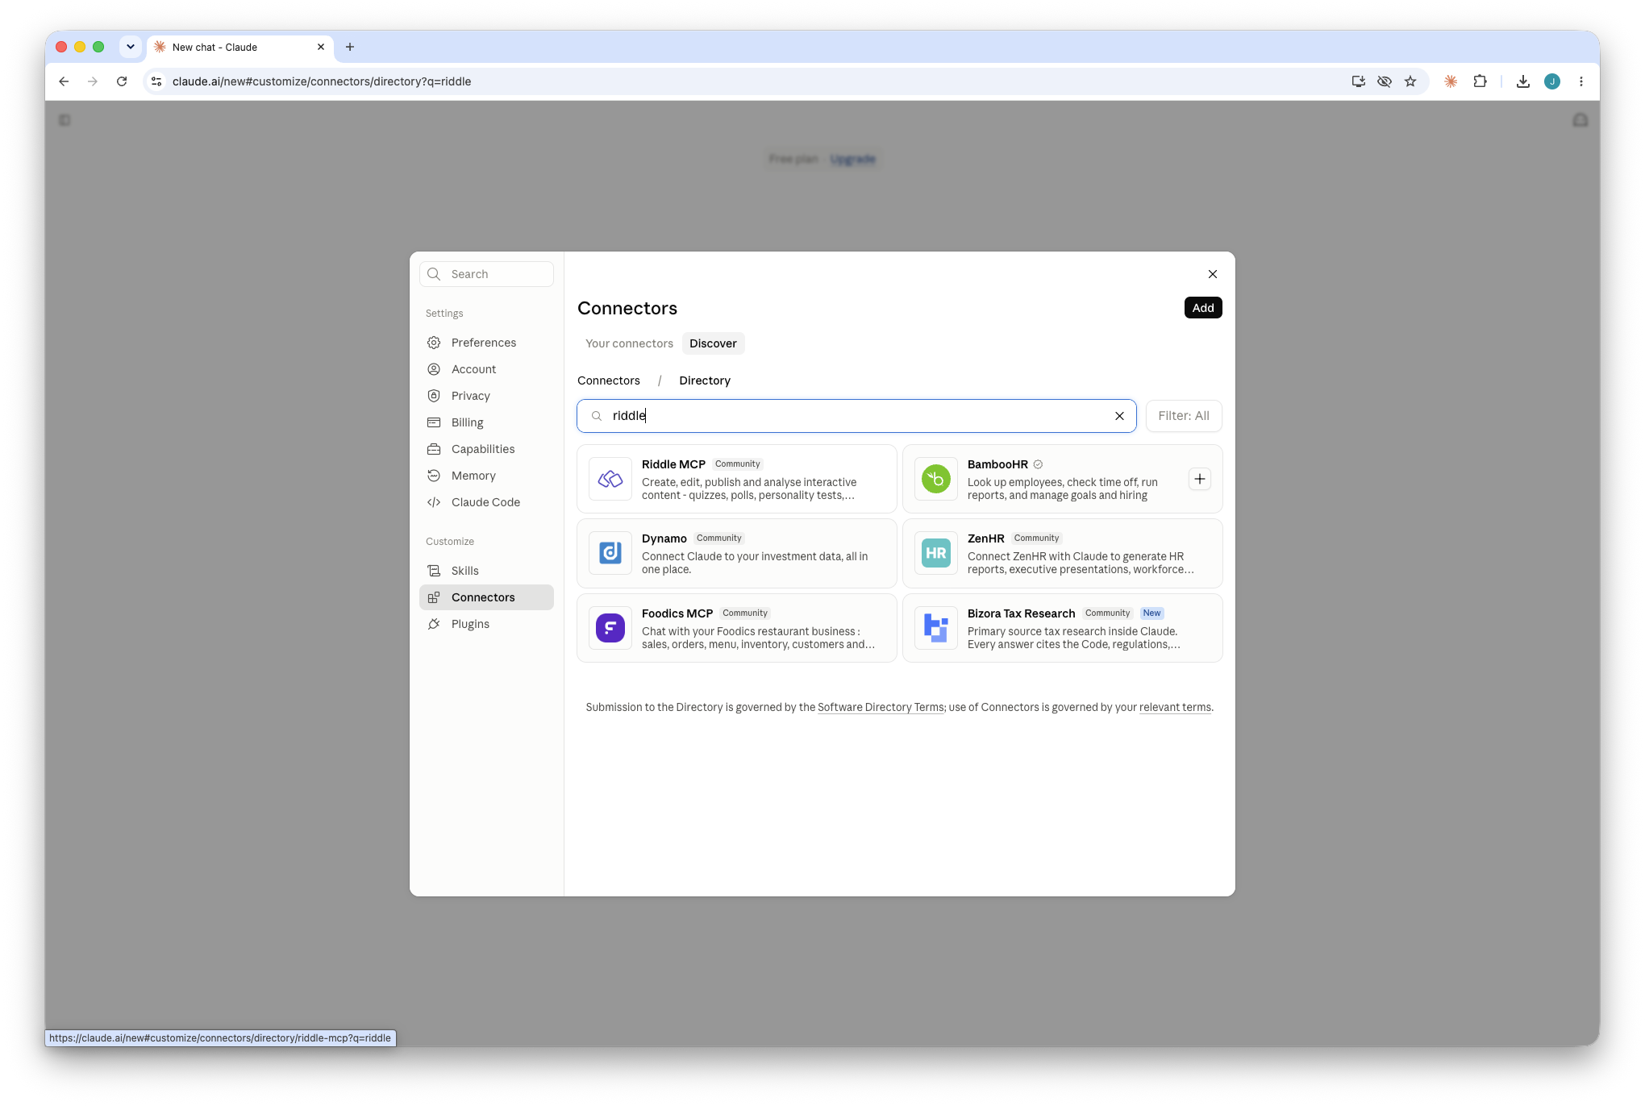Open a new browser tab
1645x1106 pixels.
[x=350, y=47]
